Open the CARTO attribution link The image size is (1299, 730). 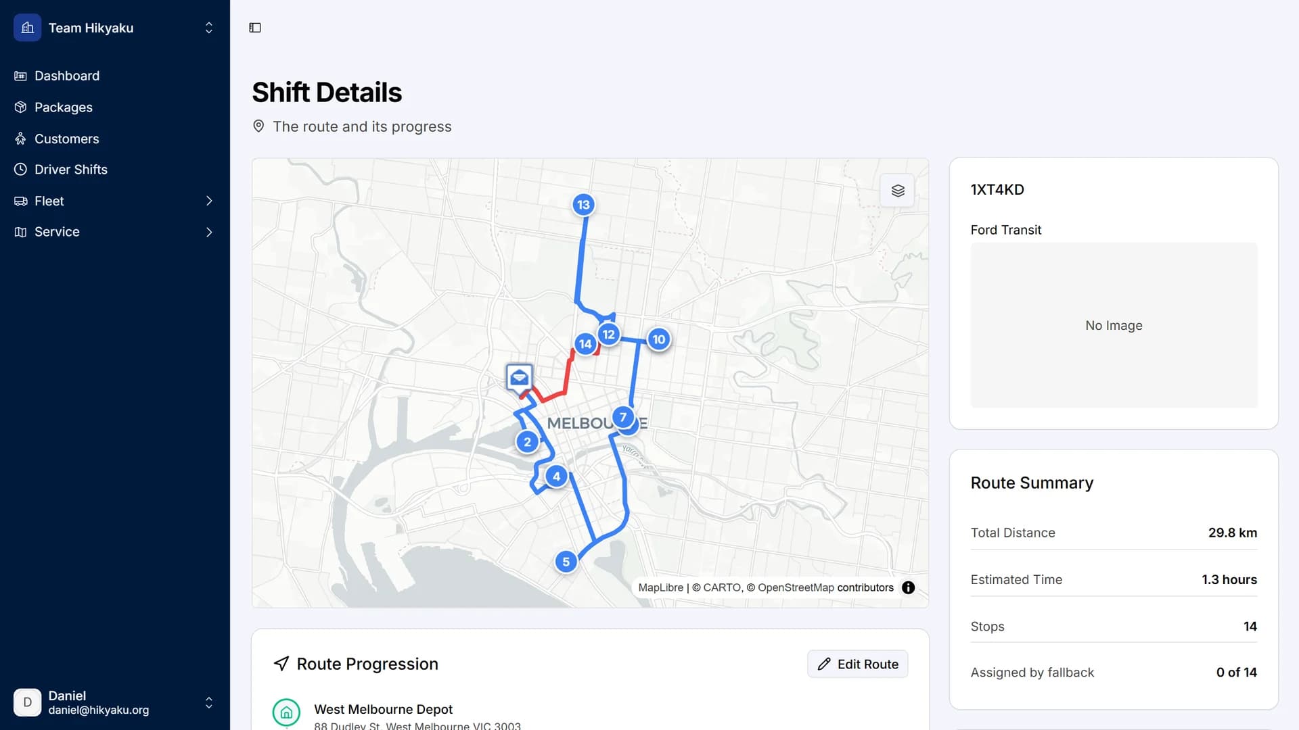click(722, 587)
